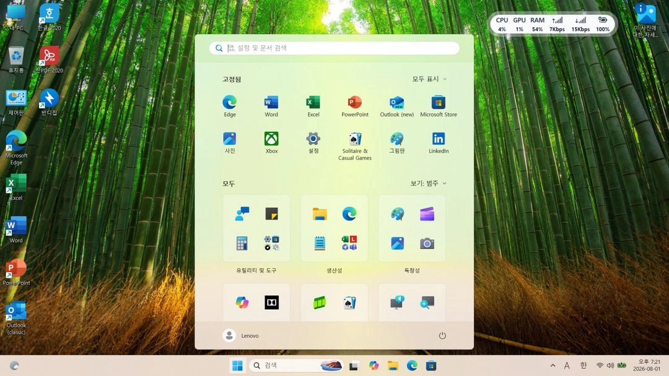Open the power options button
The height and width of the screenshot is (376, 669).
coord(442,336)
